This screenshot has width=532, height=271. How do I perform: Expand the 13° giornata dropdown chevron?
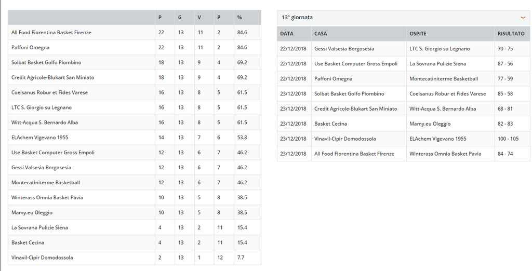[x=523, y=17]
